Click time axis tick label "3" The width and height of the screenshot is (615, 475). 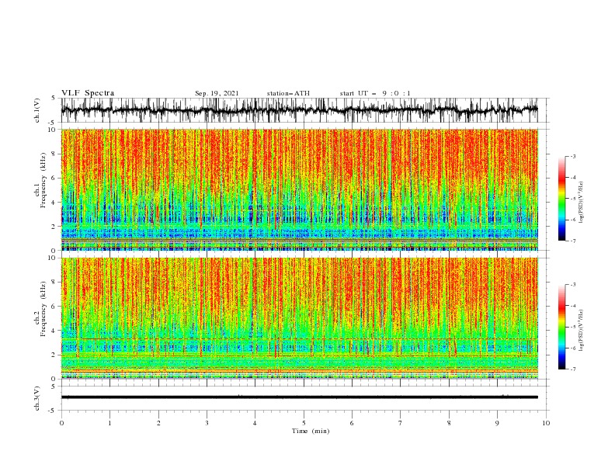pos(207,423)
